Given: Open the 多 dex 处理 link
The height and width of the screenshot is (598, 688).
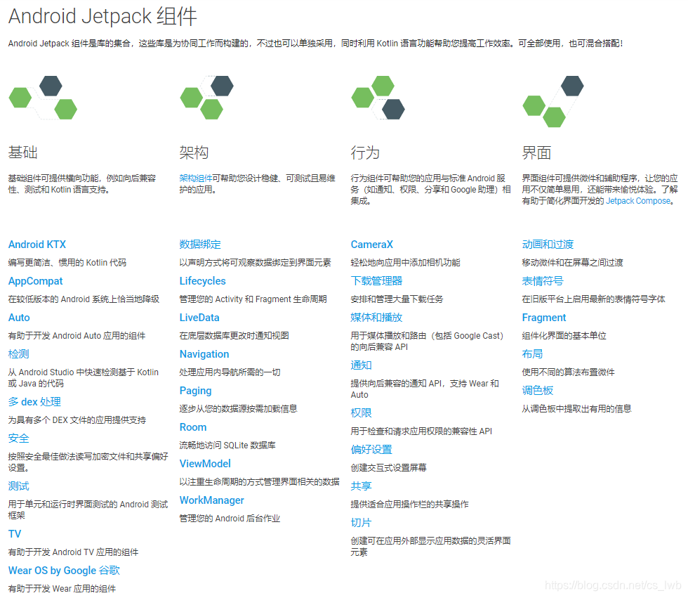Looking at the screenshot, I should click(x=34, y=402).
